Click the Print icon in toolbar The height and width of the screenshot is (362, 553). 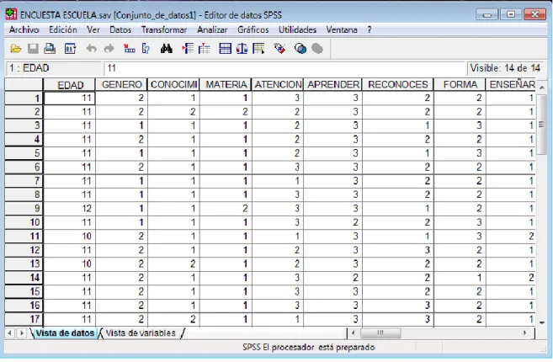[x=50, y=49]
